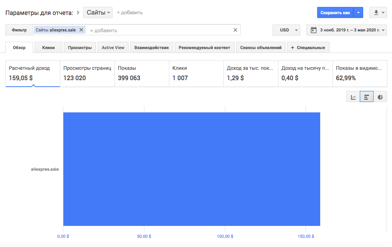Open the USD currency dropdown
The height and width of the screenshot is (247, 392).
point(286,30)
